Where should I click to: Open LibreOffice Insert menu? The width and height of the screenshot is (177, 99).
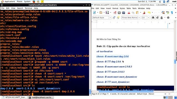pyautogui.click(x=108, y=8)
